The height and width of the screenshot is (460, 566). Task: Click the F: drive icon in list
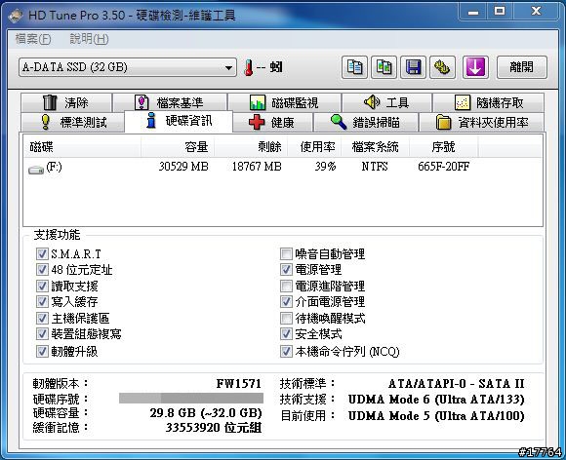[x=36, y=169]
